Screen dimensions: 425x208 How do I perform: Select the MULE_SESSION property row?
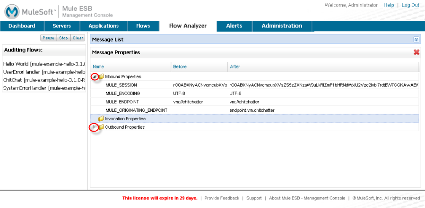254,85
